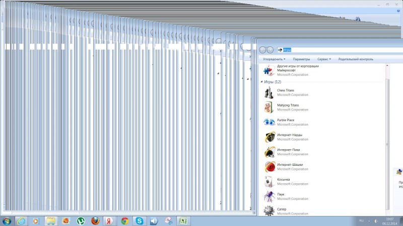Open the Косынка cards icon

(x=269, y=182)
